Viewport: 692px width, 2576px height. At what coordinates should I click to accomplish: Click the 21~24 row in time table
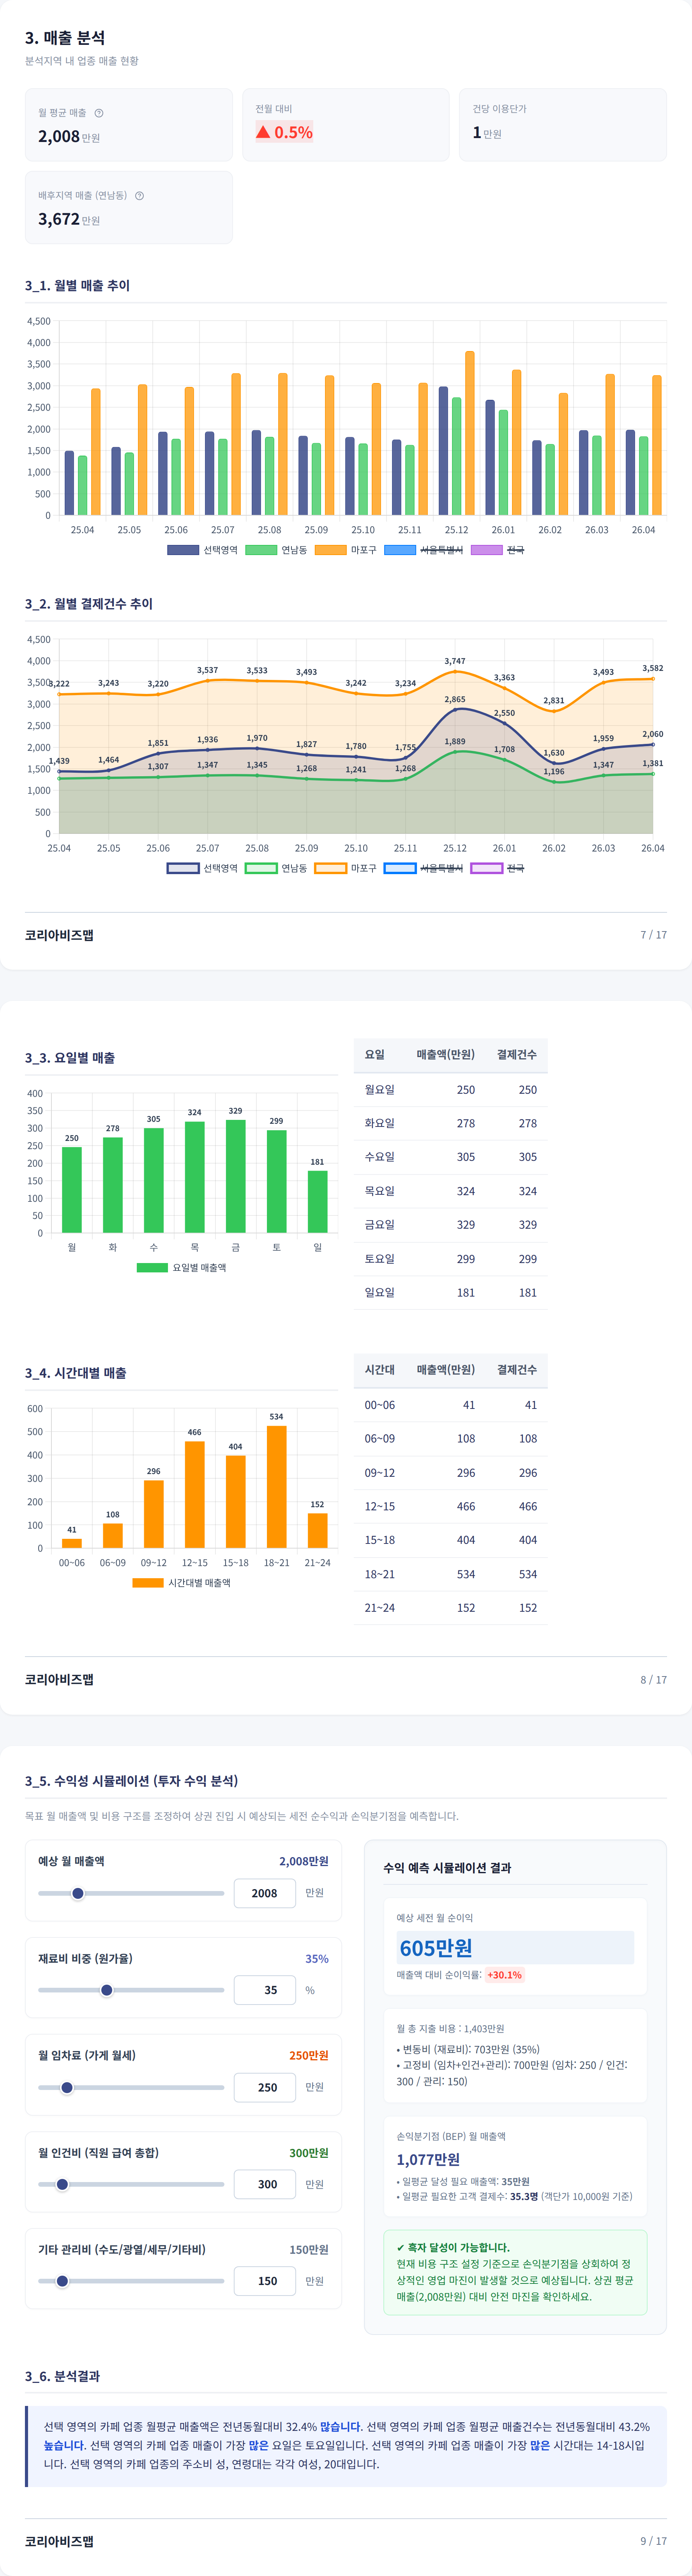(450, 1608)
